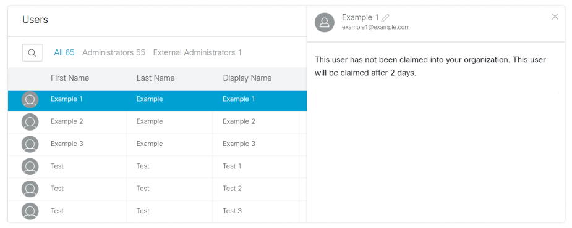Select the Example 3 row avatar

[30, 144]
